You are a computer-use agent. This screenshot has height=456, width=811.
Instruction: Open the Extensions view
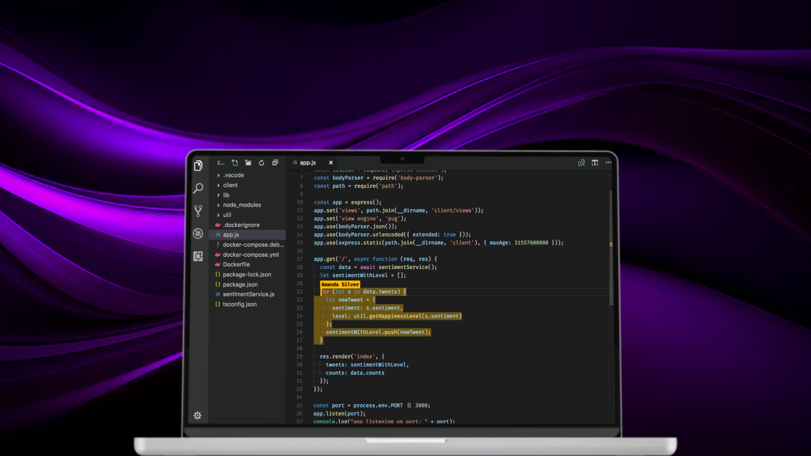click(198, 256)
